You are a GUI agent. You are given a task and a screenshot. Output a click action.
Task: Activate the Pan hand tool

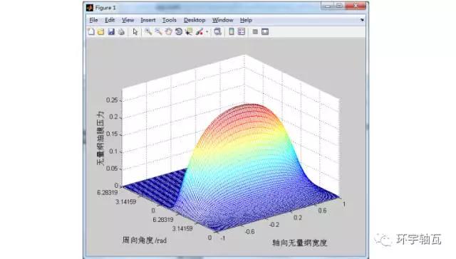click(169, 31)
